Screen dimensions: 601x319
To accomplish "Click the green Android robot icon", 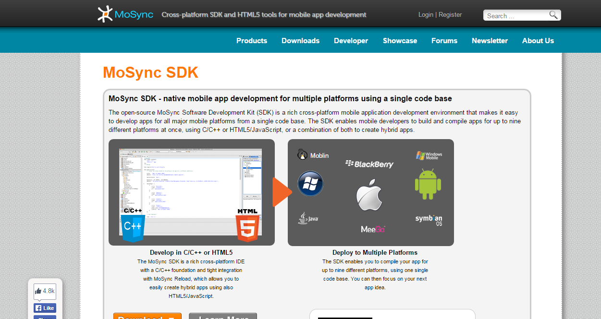I will [x=428, y=184].
